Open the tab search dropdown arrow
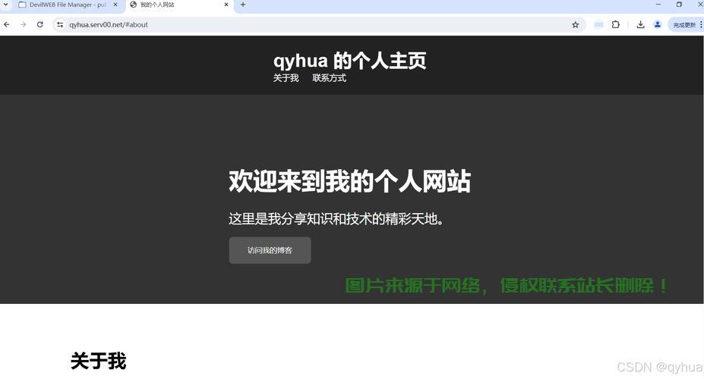The height and width of the screenshot is (379, 704). 6,5
